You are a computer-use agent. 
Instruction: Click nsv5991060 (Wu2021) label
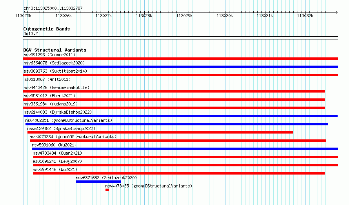[x=54, y=145]
